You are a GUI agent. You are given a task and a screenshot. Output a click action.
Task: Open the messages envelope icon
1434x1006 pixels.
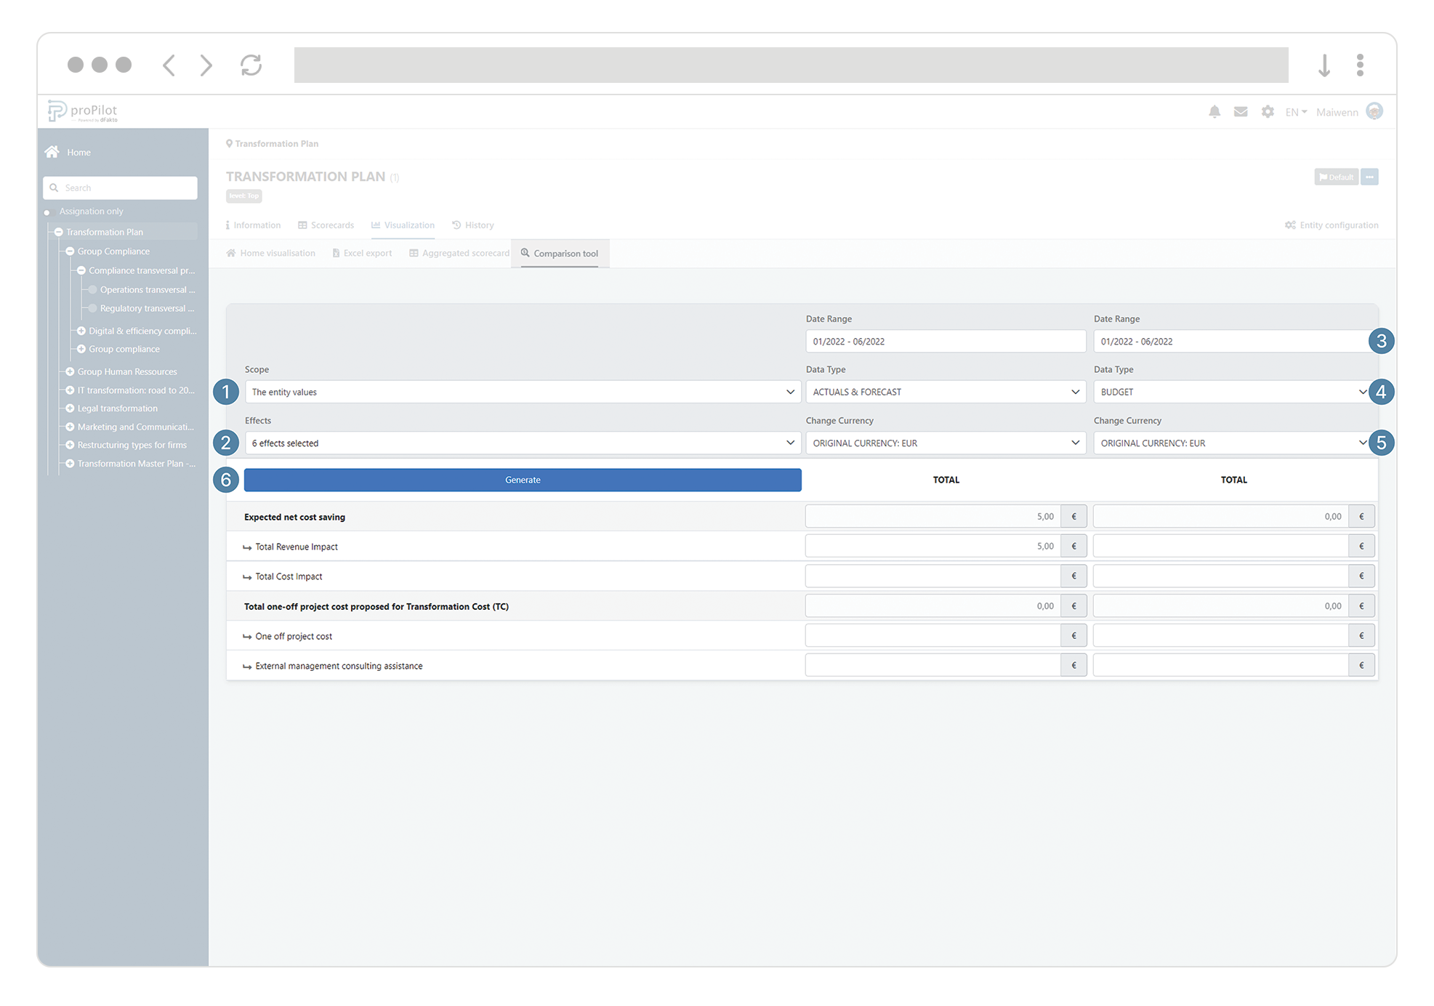[1241, 112]
